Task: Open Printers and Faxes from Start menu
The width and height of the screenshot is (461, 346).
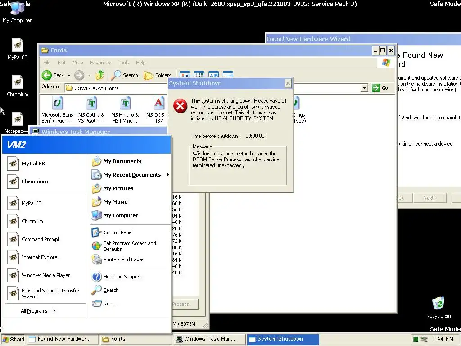Action: pos(130,259)
